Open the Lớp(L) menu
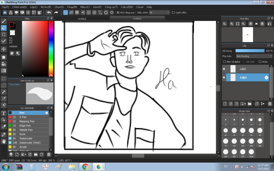This screenshot has height=171, width=274. pos(34,7)
